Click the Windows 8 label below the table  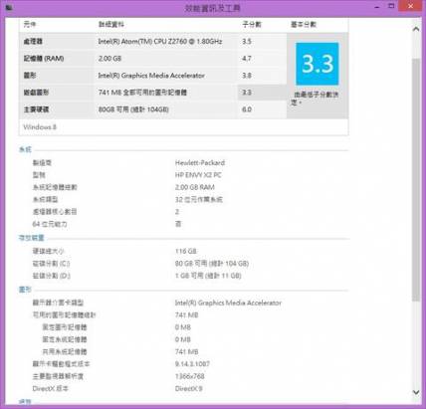point(40,127)
